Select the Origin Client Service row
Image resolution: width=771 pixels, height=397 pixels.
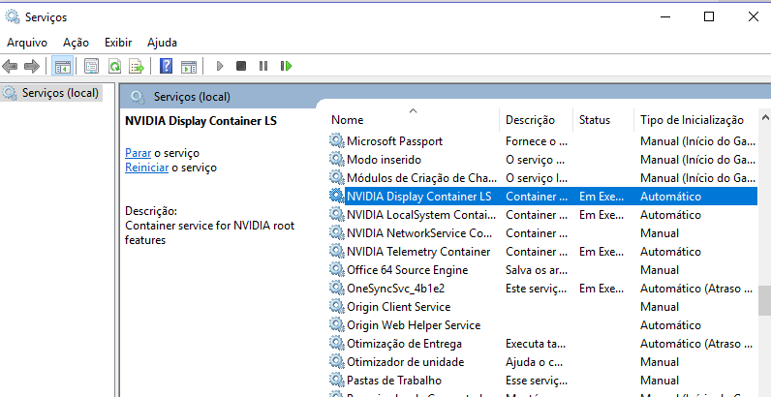[x=542, y=307]
